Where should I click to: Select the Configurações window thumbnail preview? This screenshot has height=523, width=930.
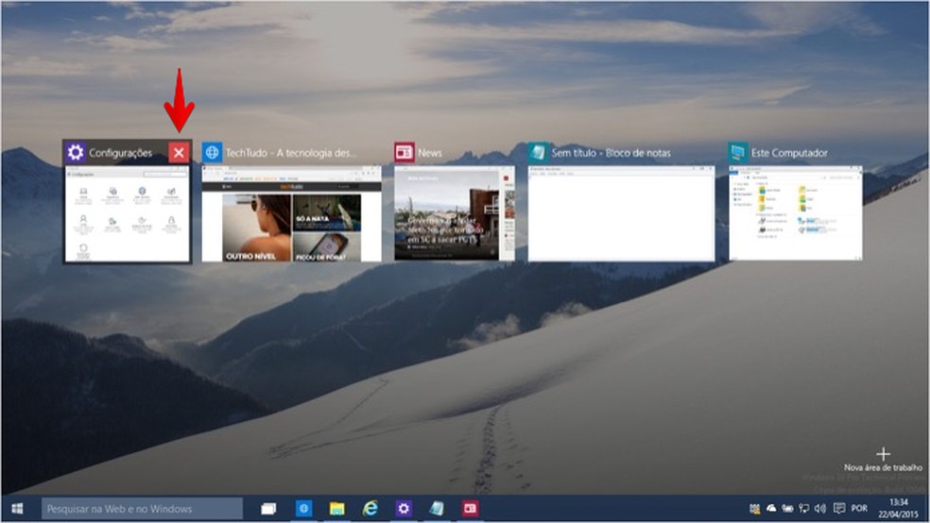127,213
